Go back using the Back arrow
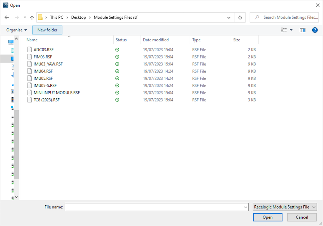Viewport: 323px width, 226px height. [7, 17]
